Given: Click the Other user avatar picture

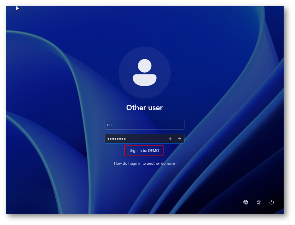Looking at the screenshot, I should click(x=145, y=73).
